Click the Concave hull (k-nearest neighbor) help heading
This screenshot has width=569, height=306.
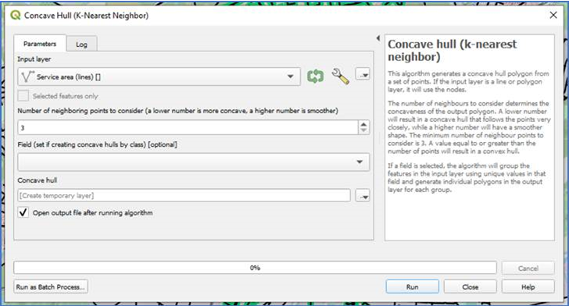coord(452,51)
